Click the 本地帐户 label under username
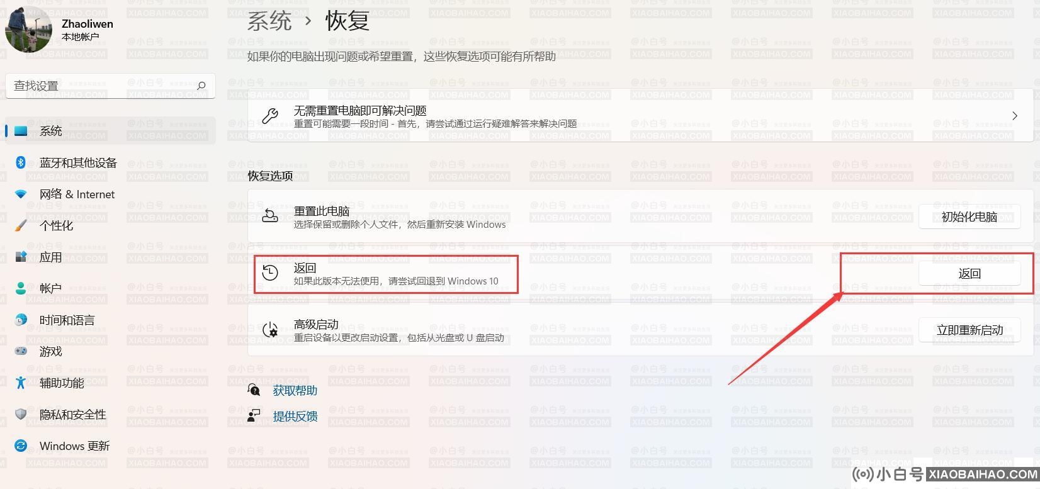Image resolution: width=1040 pixels, height=489 pixels. coord(80,37)
